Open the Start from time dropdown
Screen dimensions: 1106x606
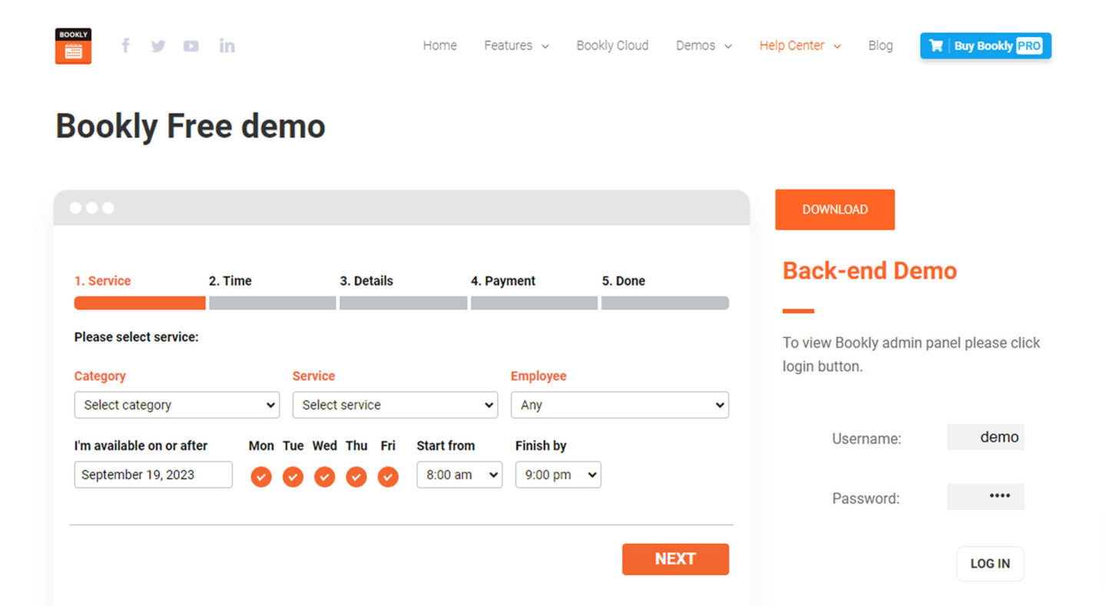459,475
